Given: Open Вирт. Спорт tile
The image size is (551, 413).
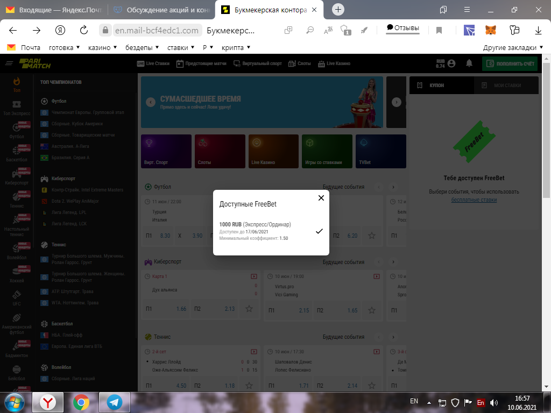Looking at the screenshot, I should pos(166,151).
